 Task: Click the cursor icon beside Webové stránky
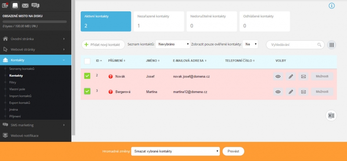5,49
